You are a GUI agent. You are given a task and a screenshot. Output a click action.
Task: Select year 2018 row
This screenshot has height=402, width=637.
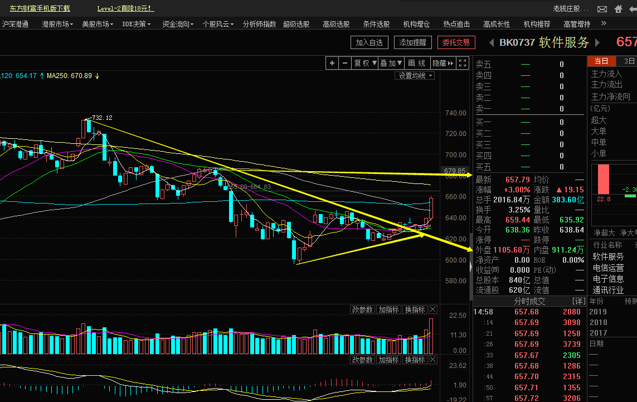tap(598, 322)
